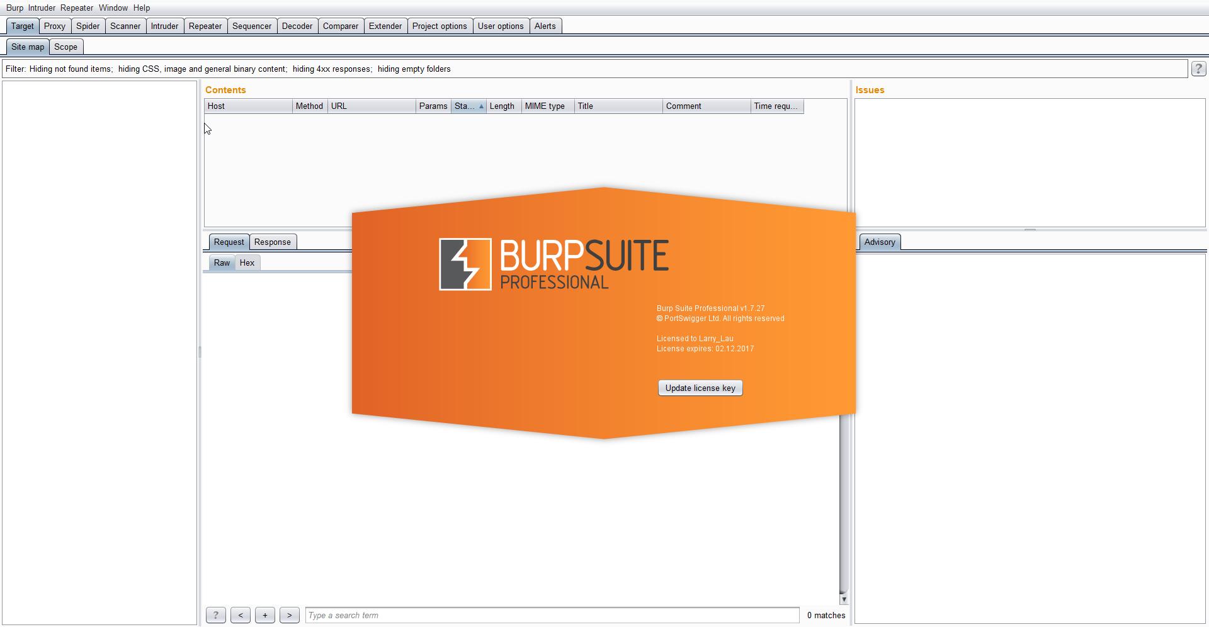
Task: Switch to the Request tab
Action: [x=229, y=242]
